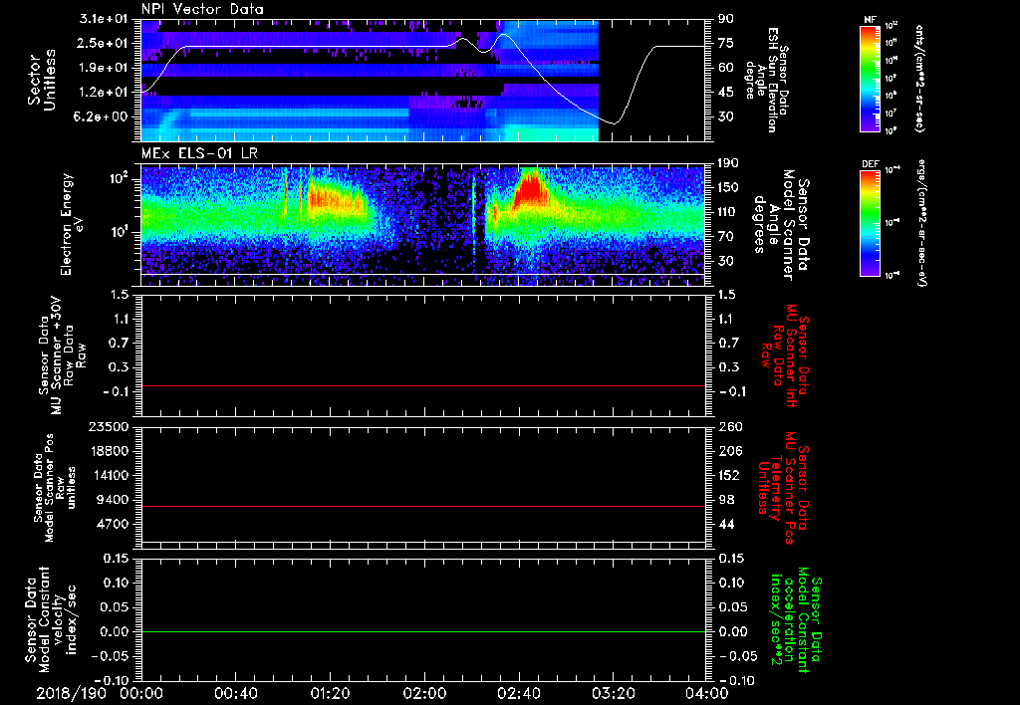Screen dimensions: 1020x705
Task: Click the DEF energy flux color bar
Action: point(871,223)
